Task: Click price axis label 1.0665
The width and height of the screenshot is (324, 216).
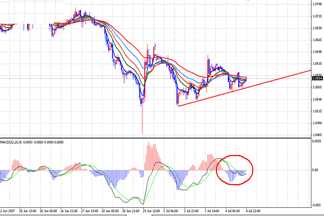Action: [317, 39]
